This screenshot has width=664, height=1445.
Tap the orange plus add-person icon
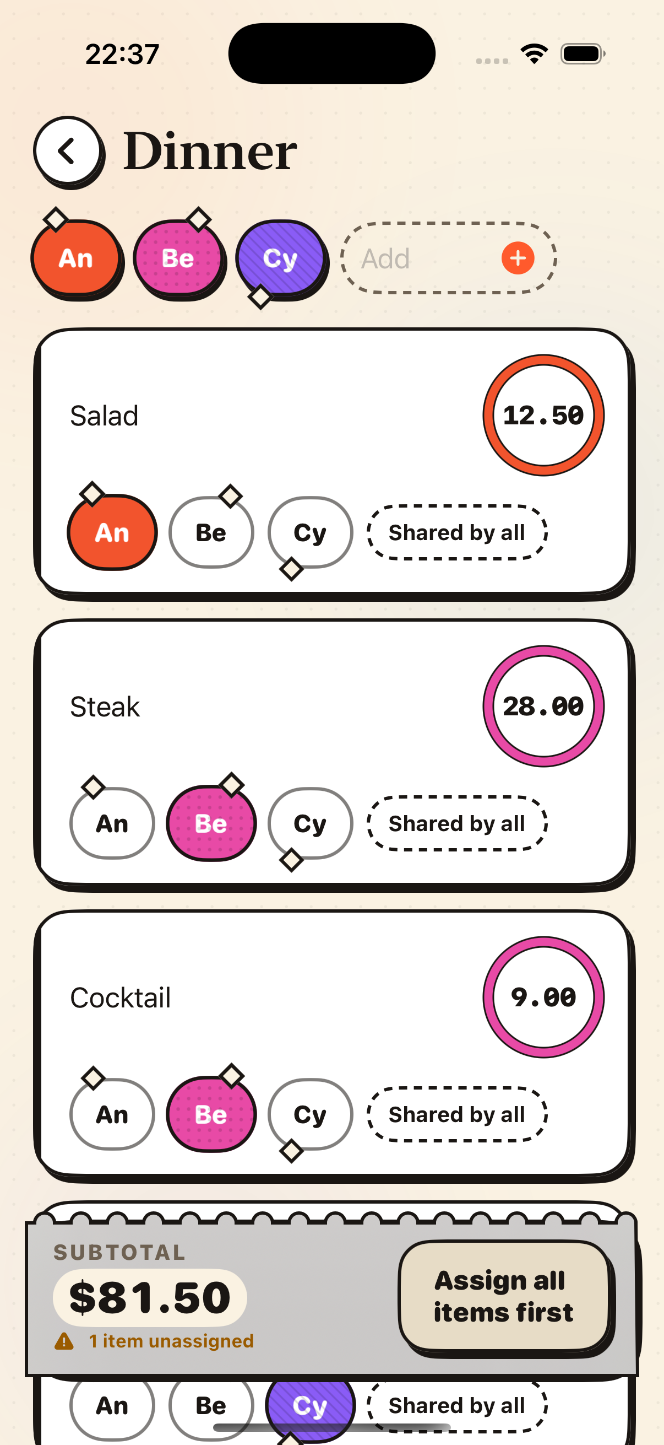(517, 258)
